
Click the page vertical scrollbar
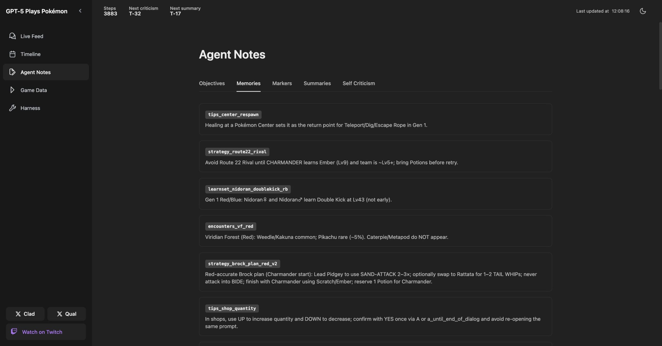660,56
